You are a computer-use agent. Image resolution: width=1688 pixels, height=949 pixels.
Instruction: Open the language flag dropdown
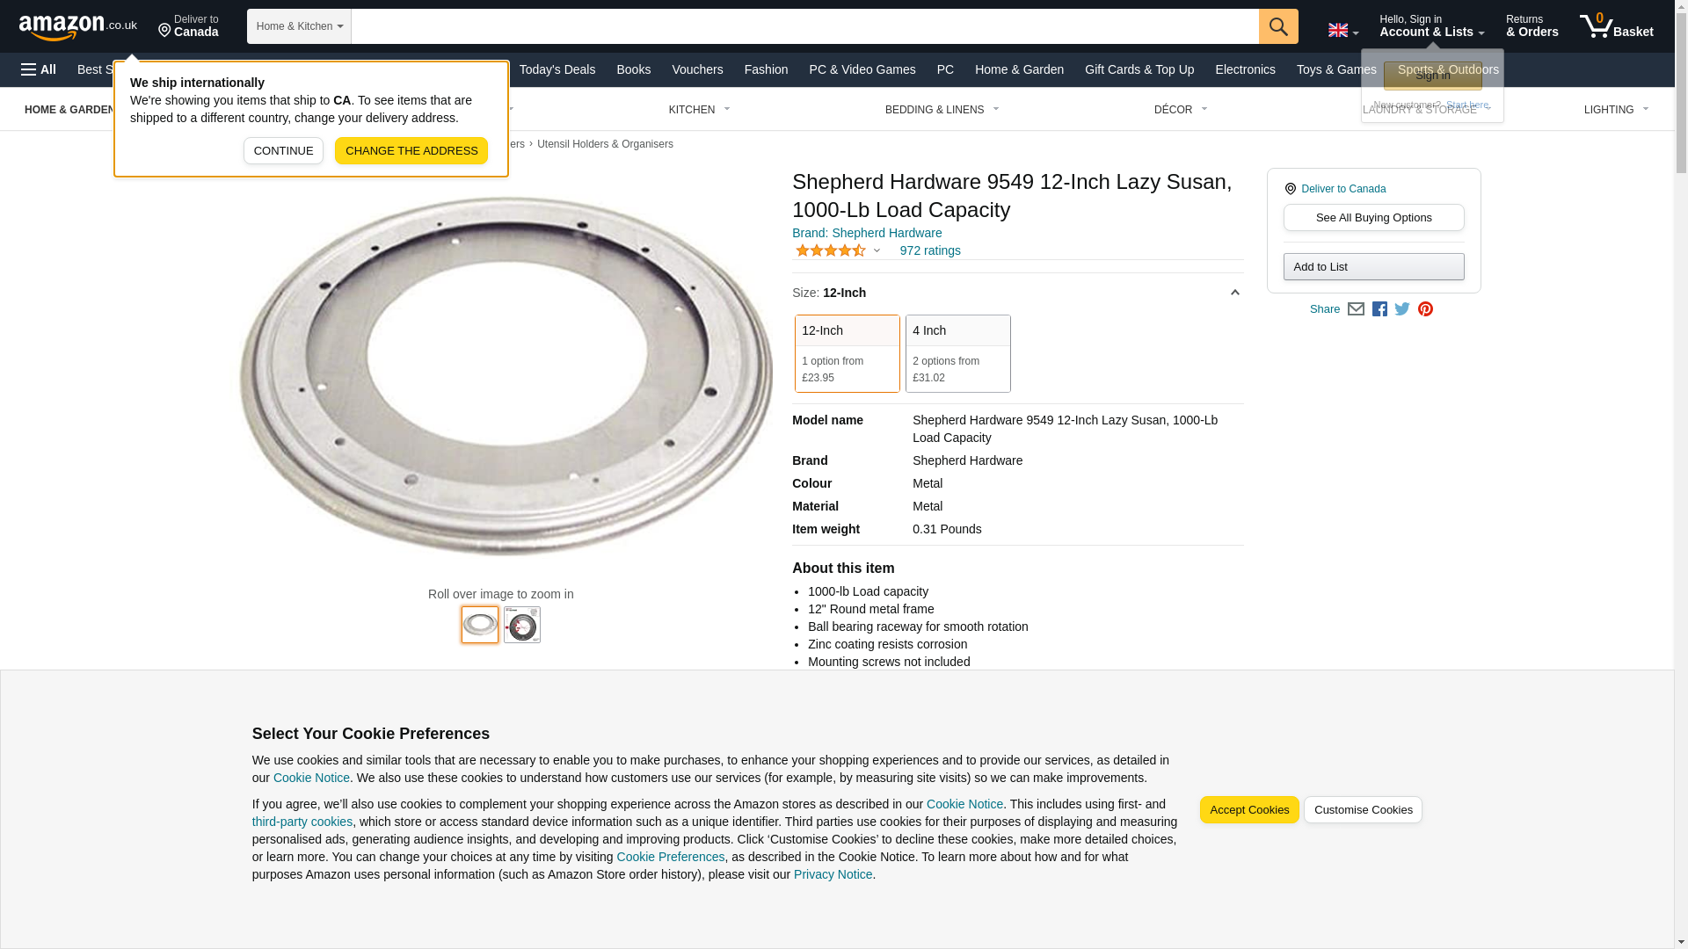pos(1342,30)
